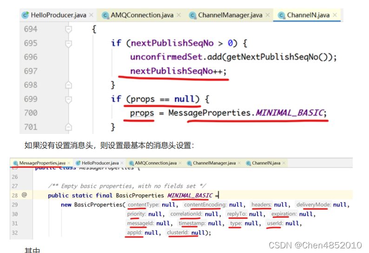
Task: Click messageId parameter hint
Action: point(140,223)
